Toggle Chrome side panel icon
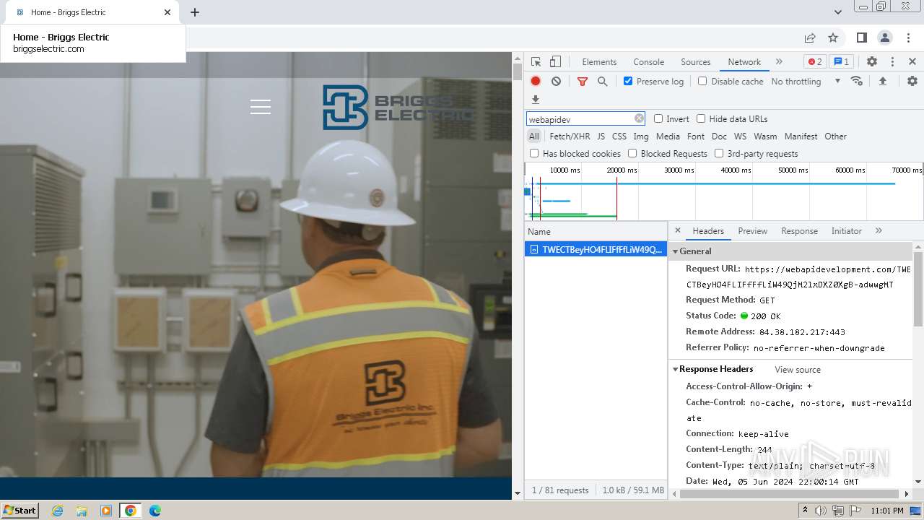924x520 pixels. point(861,38)
